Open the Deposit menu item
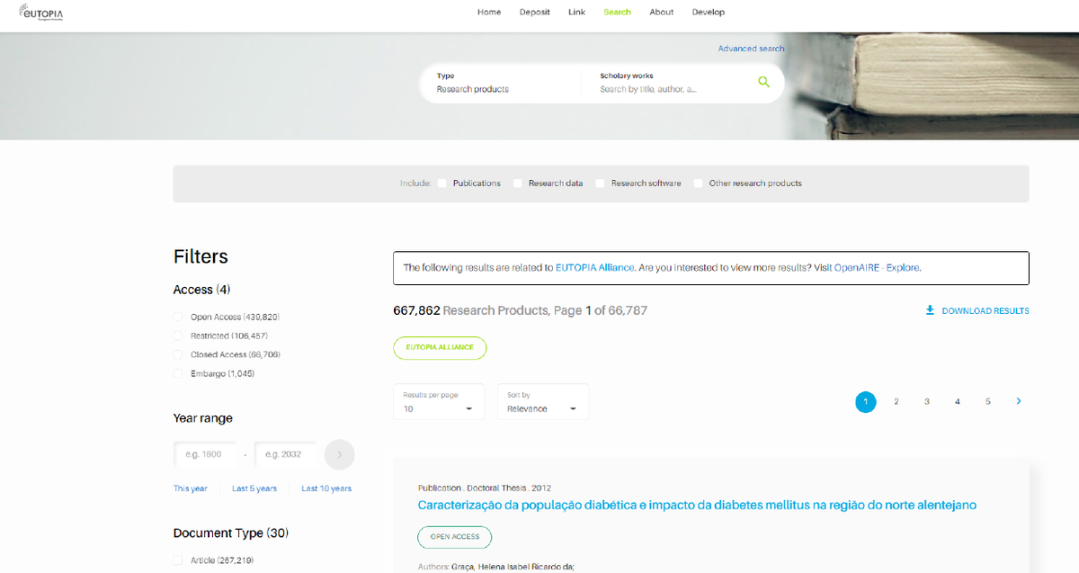Viewport: 1079px width, 573px height. [534, 13]
